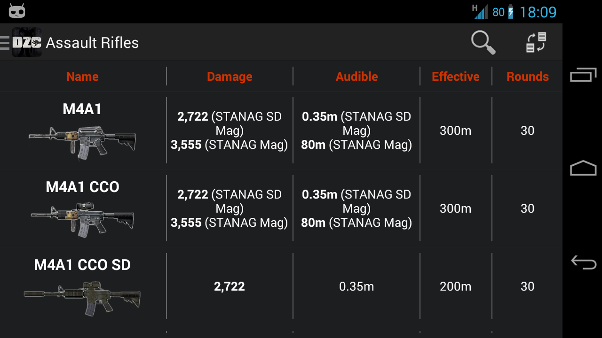Tap the switch view document icon
This screenshot has width=602, height=338.
536,43
